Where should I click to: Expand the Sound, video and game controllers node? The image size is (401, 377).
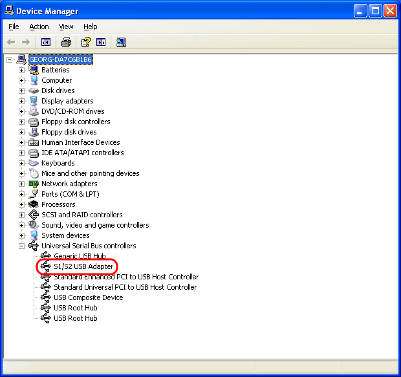(21, 225)
